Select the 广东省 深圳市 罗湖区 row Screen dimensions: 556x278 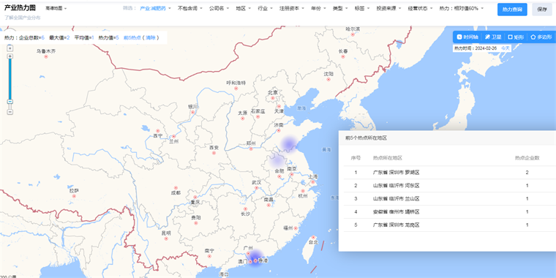click(450, 173)
